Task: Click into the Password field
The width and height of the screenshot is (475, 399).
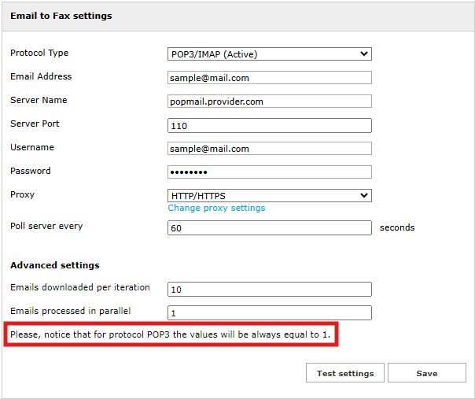Action: click(269, 172)
